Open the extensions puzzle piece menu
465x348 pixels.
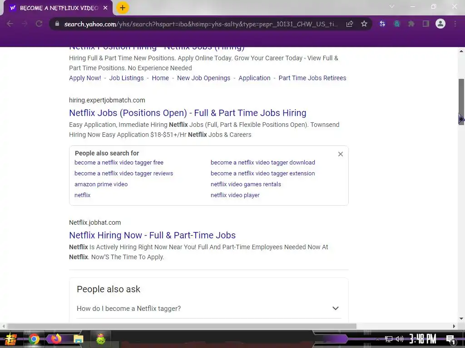[x=411, y=24]
